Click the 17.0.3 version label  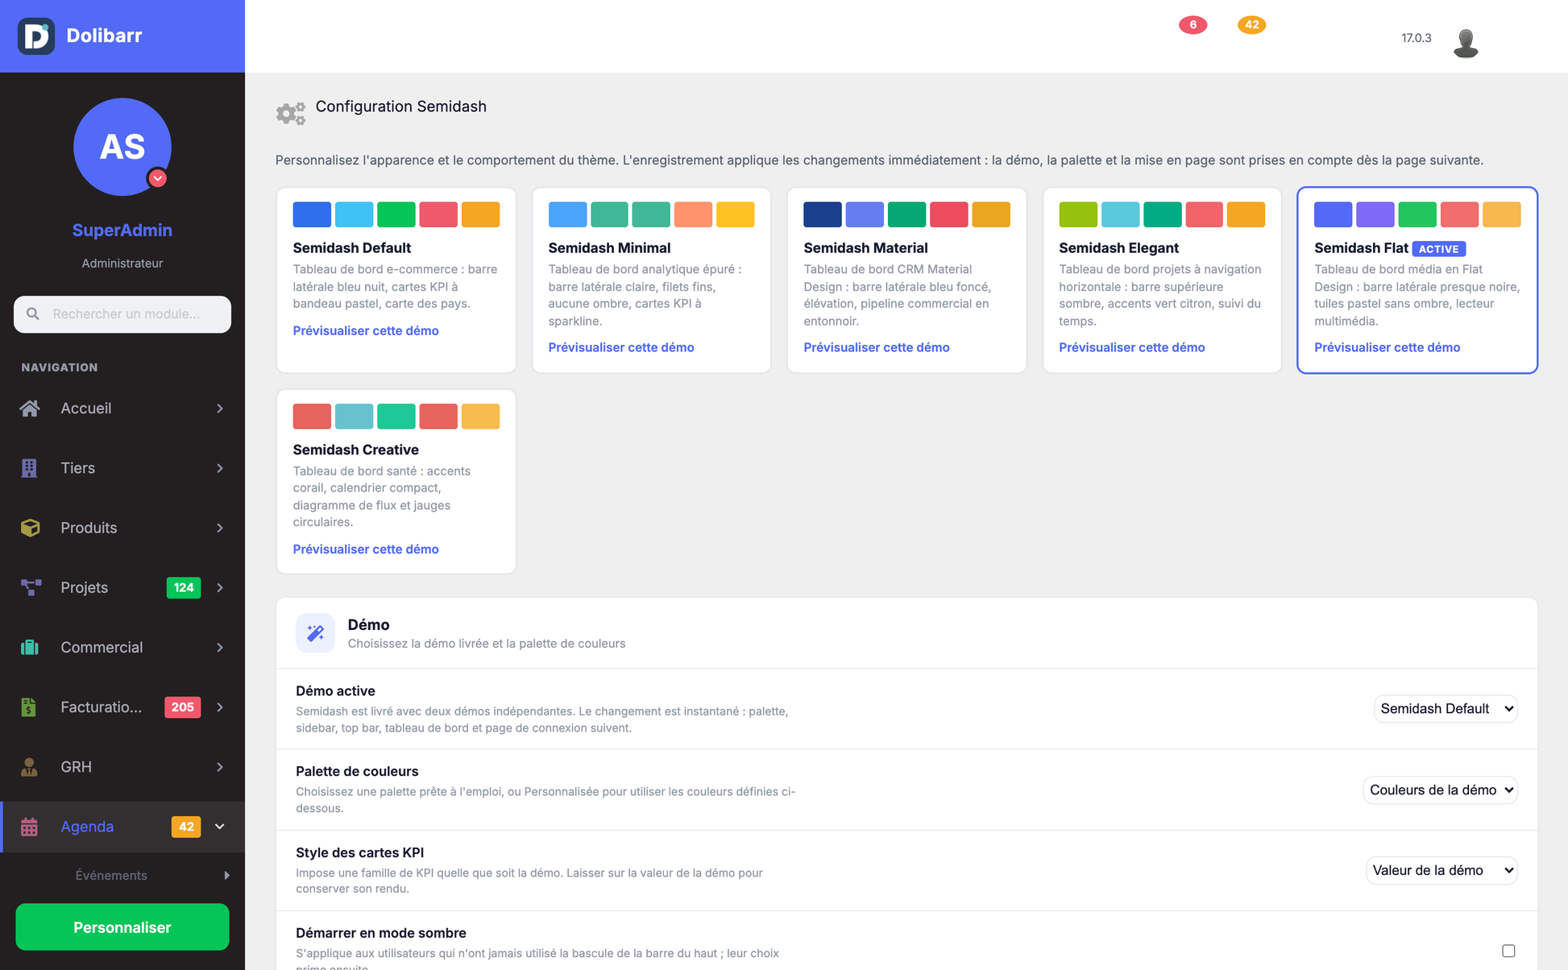[1417, 38]
